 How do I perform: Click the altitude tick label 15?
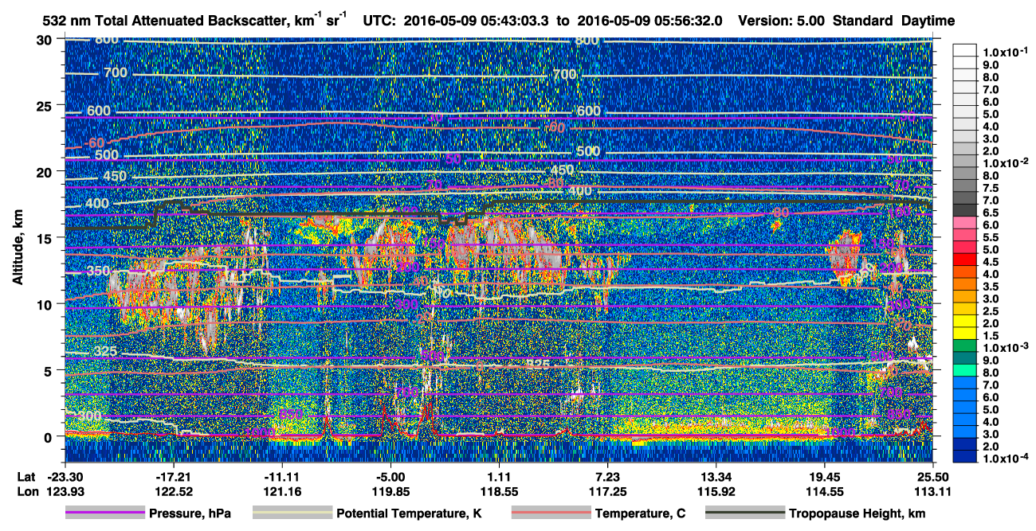(45, 237)
